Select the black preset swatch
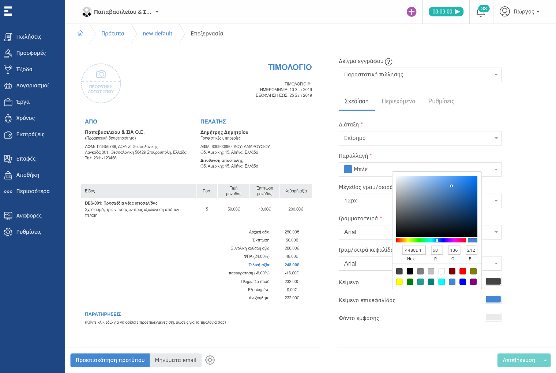This screenshot has width=556, height=373. pos(410,271)
